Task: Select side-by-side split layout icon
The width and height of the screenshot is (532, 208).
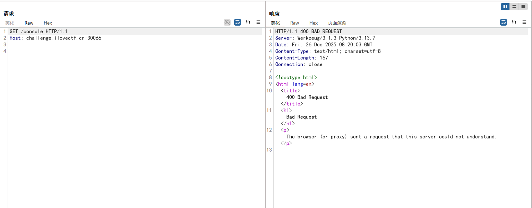Action: 505,7
